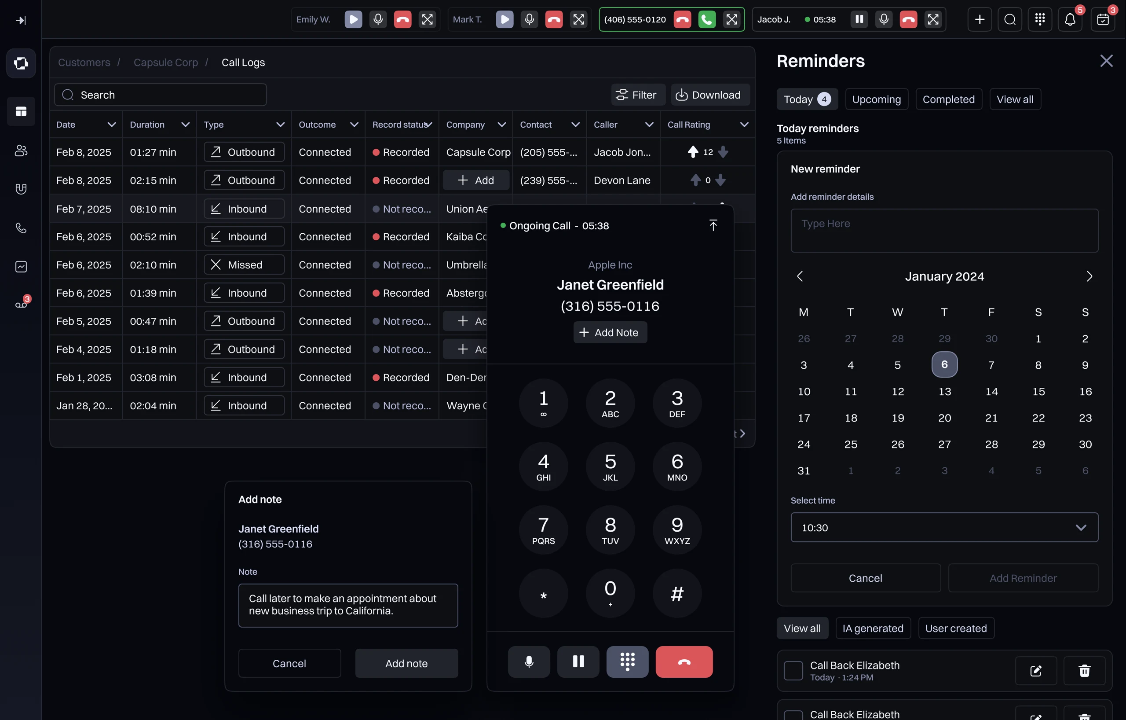The image size is (1126, 720).
Task: Resume Mark T. call with play button
Action: point(505,19)
